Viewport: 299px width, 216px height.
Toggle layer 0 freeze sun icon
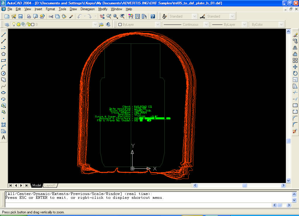pos(18,25)
